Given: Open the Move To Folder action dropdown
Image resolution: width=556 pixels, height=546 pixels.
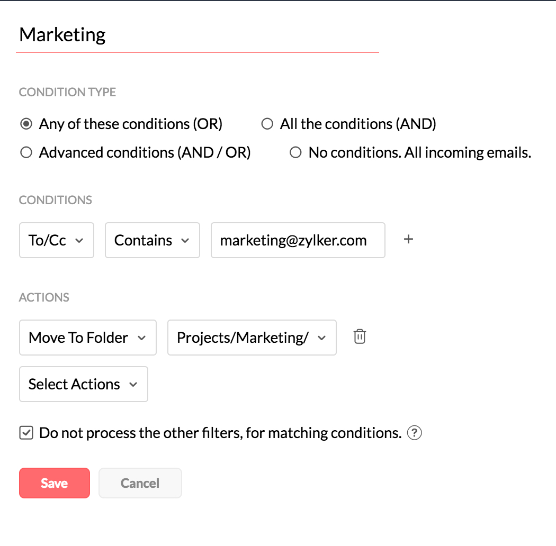Looking at the screenshot, I should [x=87, y=338].
